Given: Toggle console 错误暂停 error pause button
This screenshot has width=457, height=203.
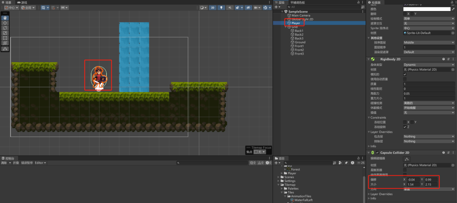Looking at the screenshot, I should pyautogui.click(x=27, y=163).
